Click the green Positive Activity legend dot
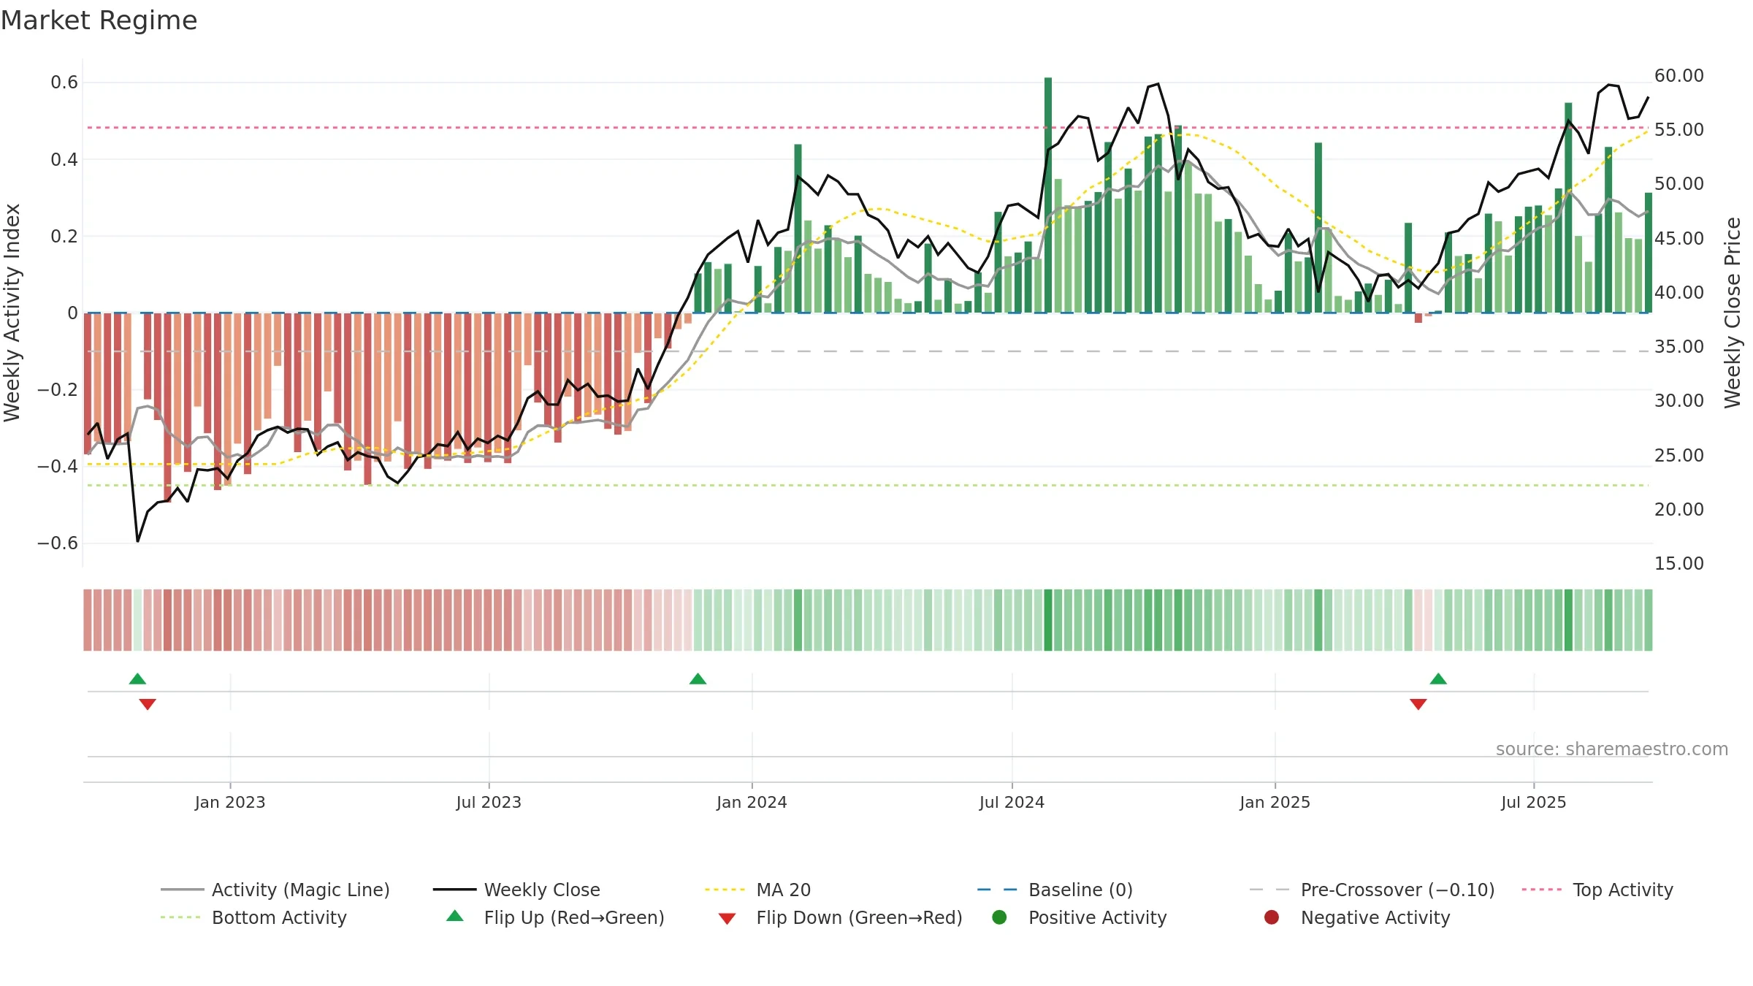This screenshot has height=986, width=1753. point(999,917)
